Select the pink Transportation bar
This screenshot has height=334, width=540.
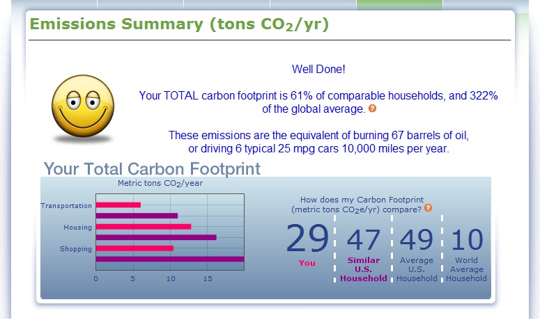coord(118,205)
